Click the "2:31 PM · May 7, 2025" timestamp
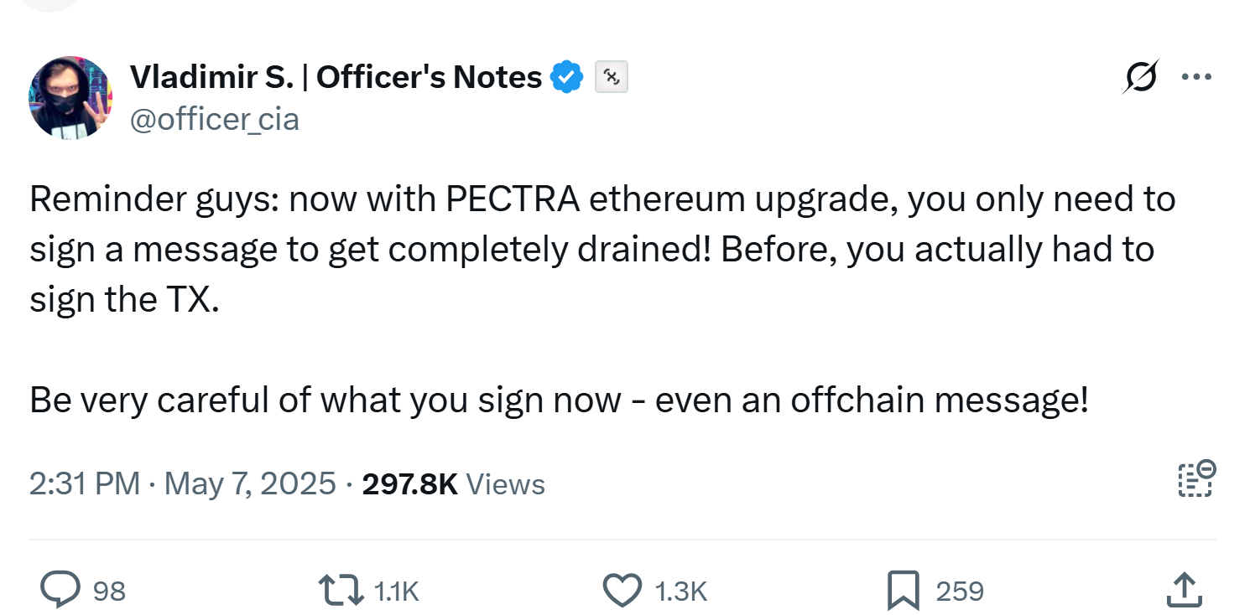 [x=182, y=483]
